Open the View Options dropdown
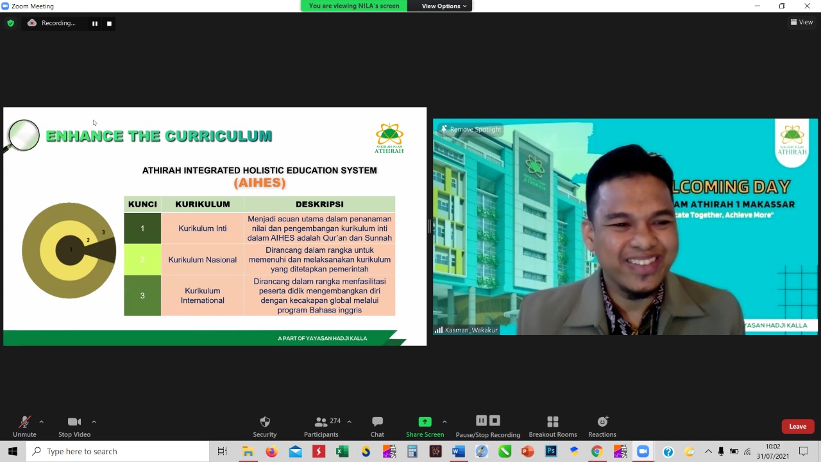This screenshot has height=462, width=821. (x=444, y=6)
